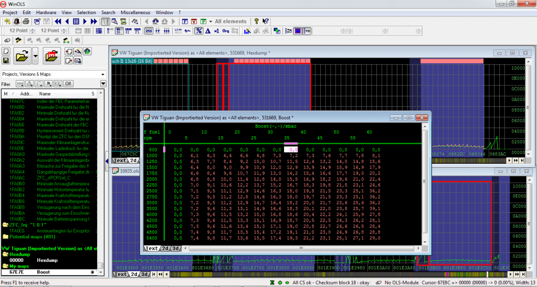Click the percent display mode icon
Screen dimensions: 537x287
[199, 31]
